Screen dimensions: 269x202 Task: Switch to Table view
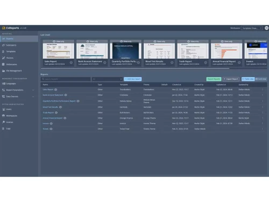pyautogui.click(x=248, y=79)
